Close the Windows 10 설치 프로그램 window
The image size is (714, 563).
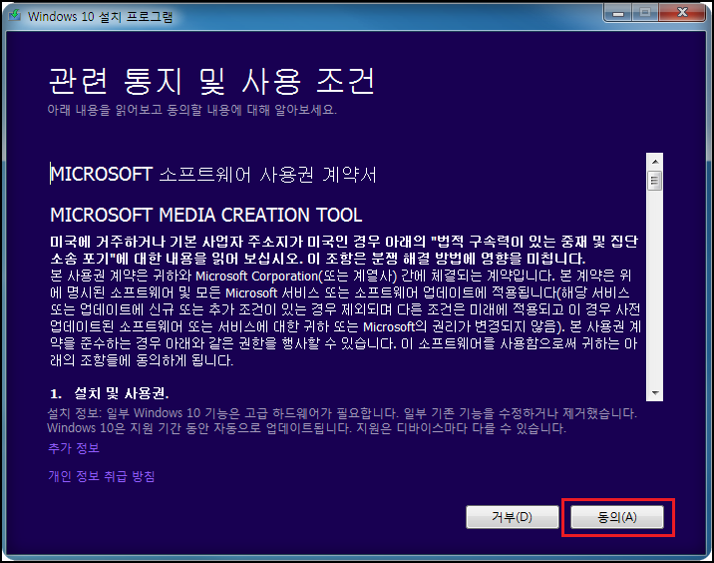point(682,13)
